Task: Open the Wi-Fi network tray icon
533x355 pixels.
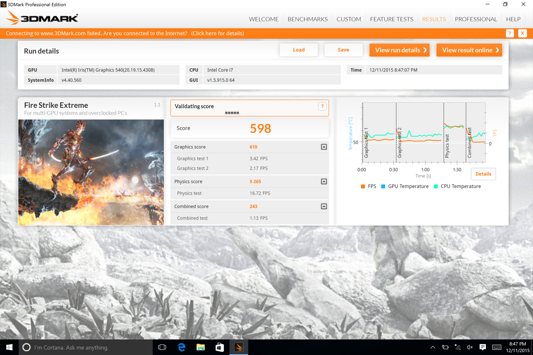Action: (x=457, y=347)
